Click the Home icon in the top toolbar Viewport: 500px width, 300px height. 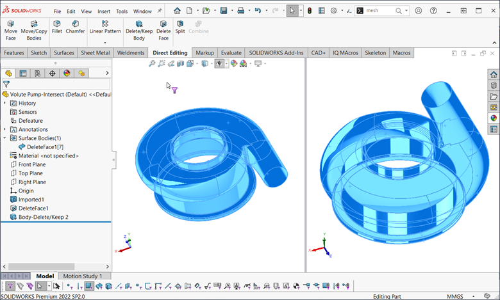tap(177, 11)
